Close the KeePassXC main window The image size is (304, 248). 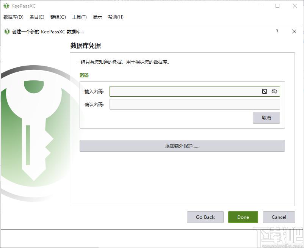pos(295,6)
